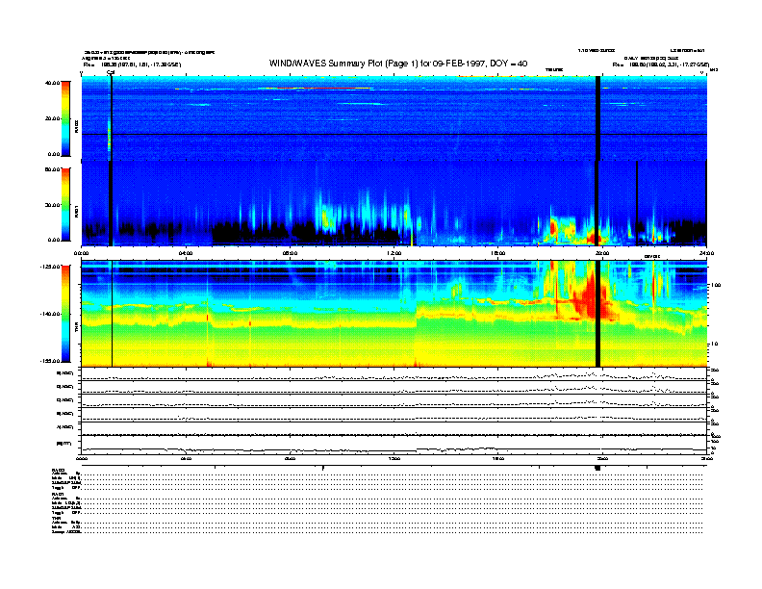Click the WIND/WAVES Summary Plot title
This screenshot has width=762, height=589.
point(398,64)
